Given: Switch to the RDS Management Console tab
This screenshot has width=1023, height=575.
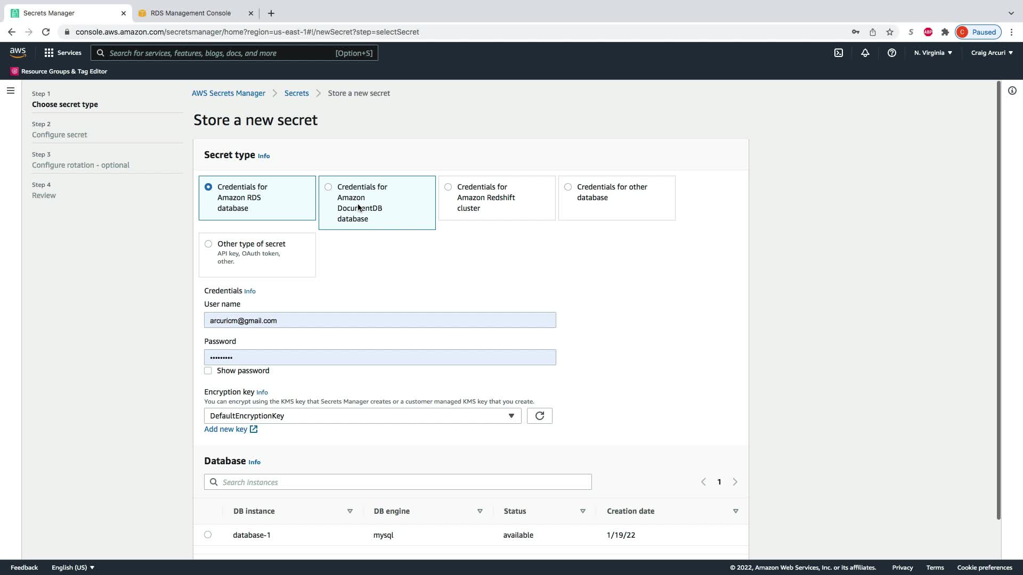Looking at the screenshot, I should 191,13.
